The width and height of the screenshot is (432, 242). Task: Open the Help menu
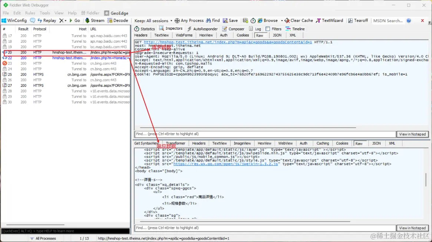[72, 13]
